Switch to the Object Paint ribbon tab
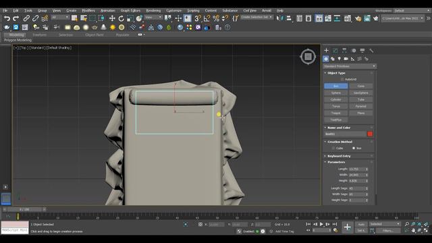Screen dimensions: 432x243 tap(94, 35)
